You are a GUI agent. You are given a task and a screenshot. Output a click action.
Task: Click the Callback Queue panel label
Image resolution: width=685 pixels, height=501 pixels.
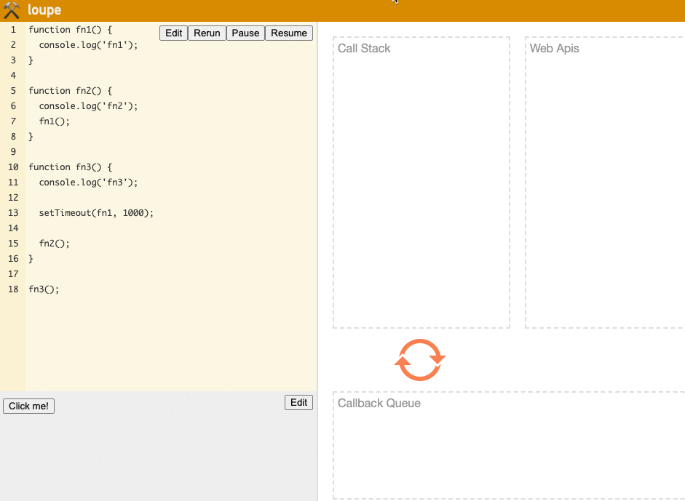379,404
